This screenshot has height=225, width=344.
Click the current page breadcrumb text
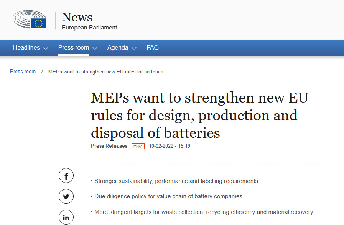point(106,72)
